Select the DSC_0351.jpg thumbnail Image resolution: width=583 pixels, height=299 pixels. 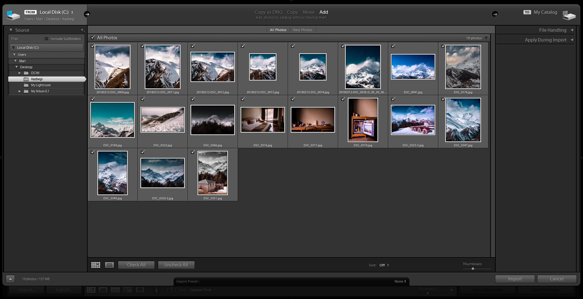click(213, 173)
